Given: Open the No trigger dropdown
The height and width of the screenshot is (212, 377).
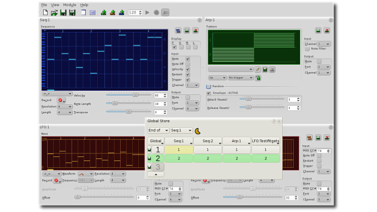Looking at the screenshot, I should pyautogui.click(x=241, y=78).
